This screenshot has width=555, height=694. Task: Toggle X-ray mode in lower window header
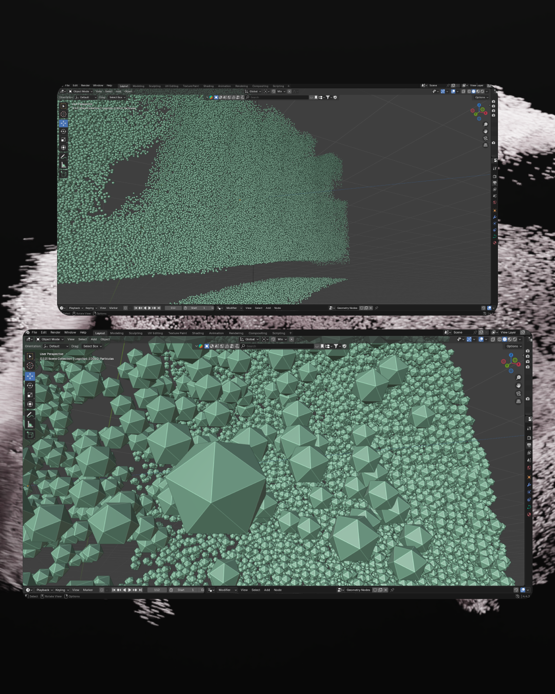coord(493,339)
